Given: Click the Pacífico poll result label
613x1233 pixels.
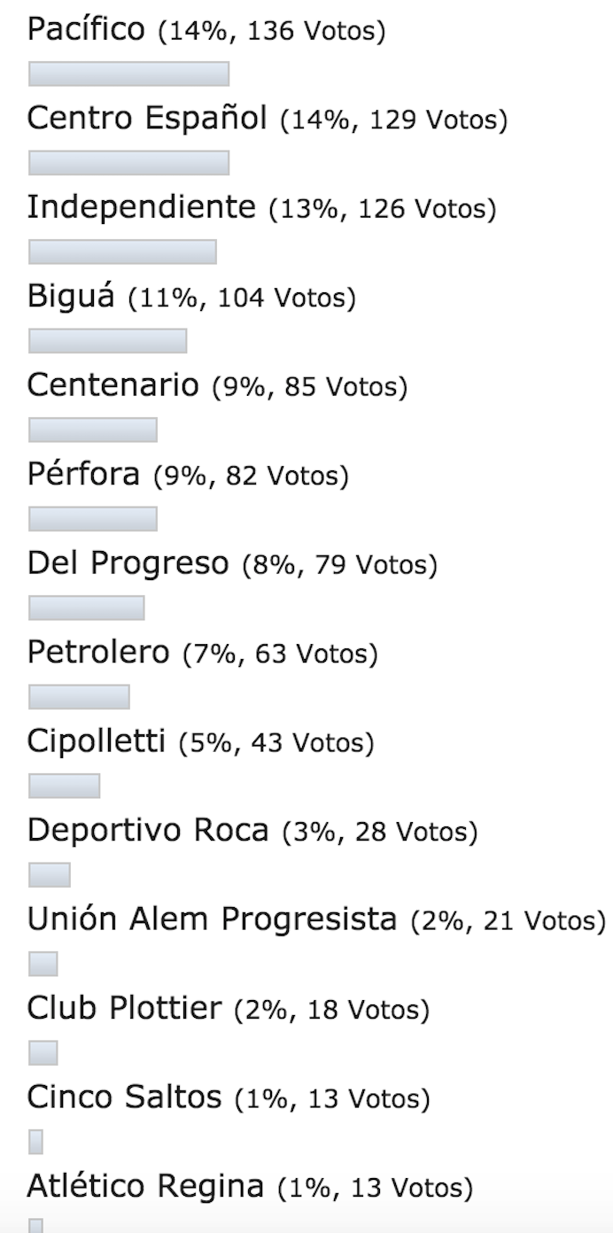Looking at the screenshot, I should 206,30.
